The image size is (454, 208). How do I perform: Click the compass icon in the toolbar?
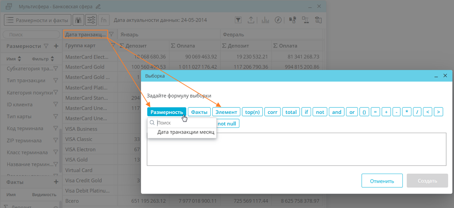[x=278, y=20]
